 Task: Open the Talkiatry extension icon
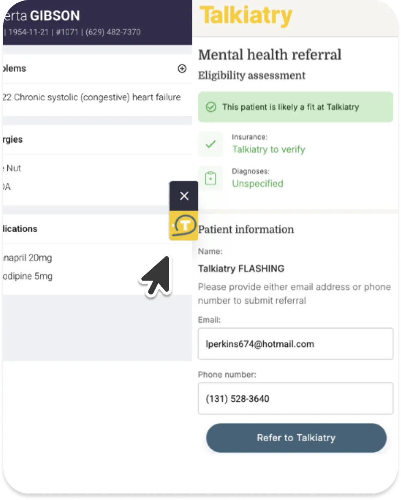click(x=183, y=225)
